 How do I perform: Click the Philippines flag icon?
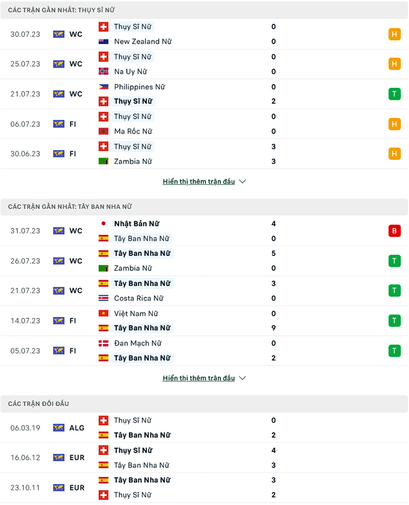click(103, 87)
